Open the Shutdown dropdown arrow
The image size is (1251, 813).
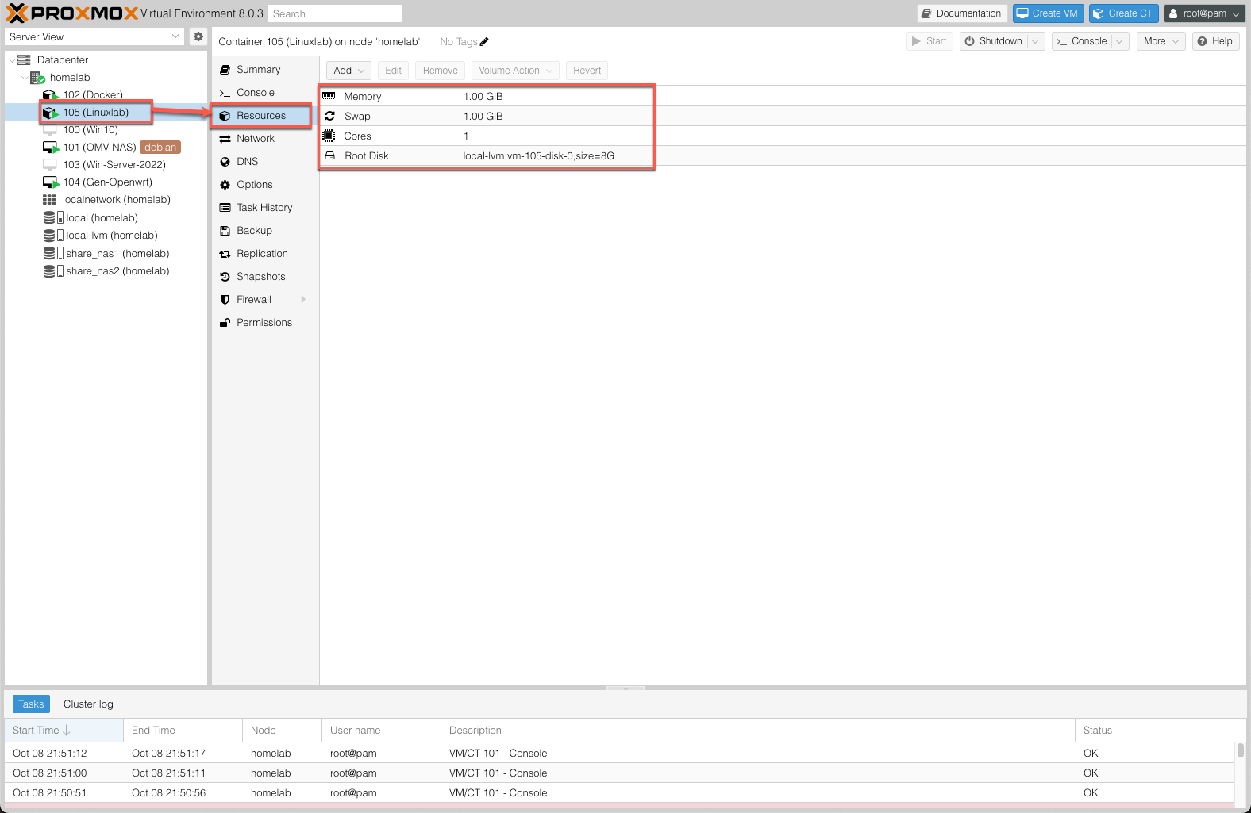click(1035, 41)
